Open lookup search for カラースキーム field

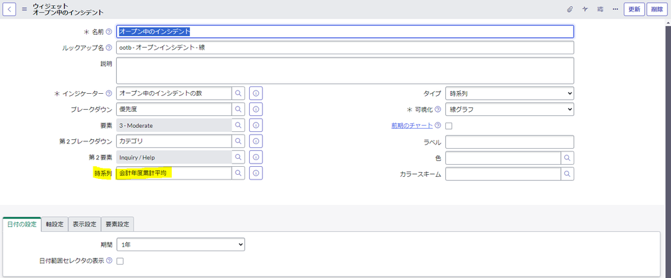(x=568, y=173)
